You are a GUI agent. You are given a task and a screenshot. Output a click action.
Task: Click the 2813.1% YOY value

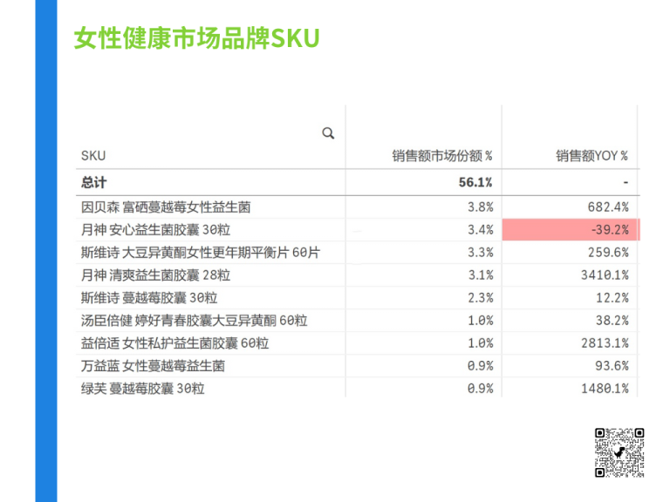[605, 343]
